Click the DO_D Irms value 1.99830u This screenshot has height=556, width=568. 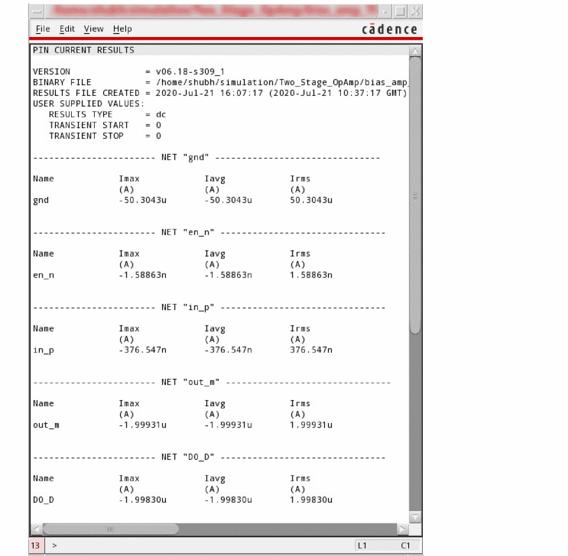(311, 500)
